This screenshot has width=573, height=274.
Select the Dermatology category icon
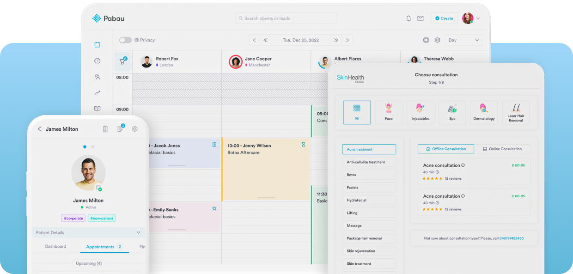pyautogui.click(x=484, y=112)
